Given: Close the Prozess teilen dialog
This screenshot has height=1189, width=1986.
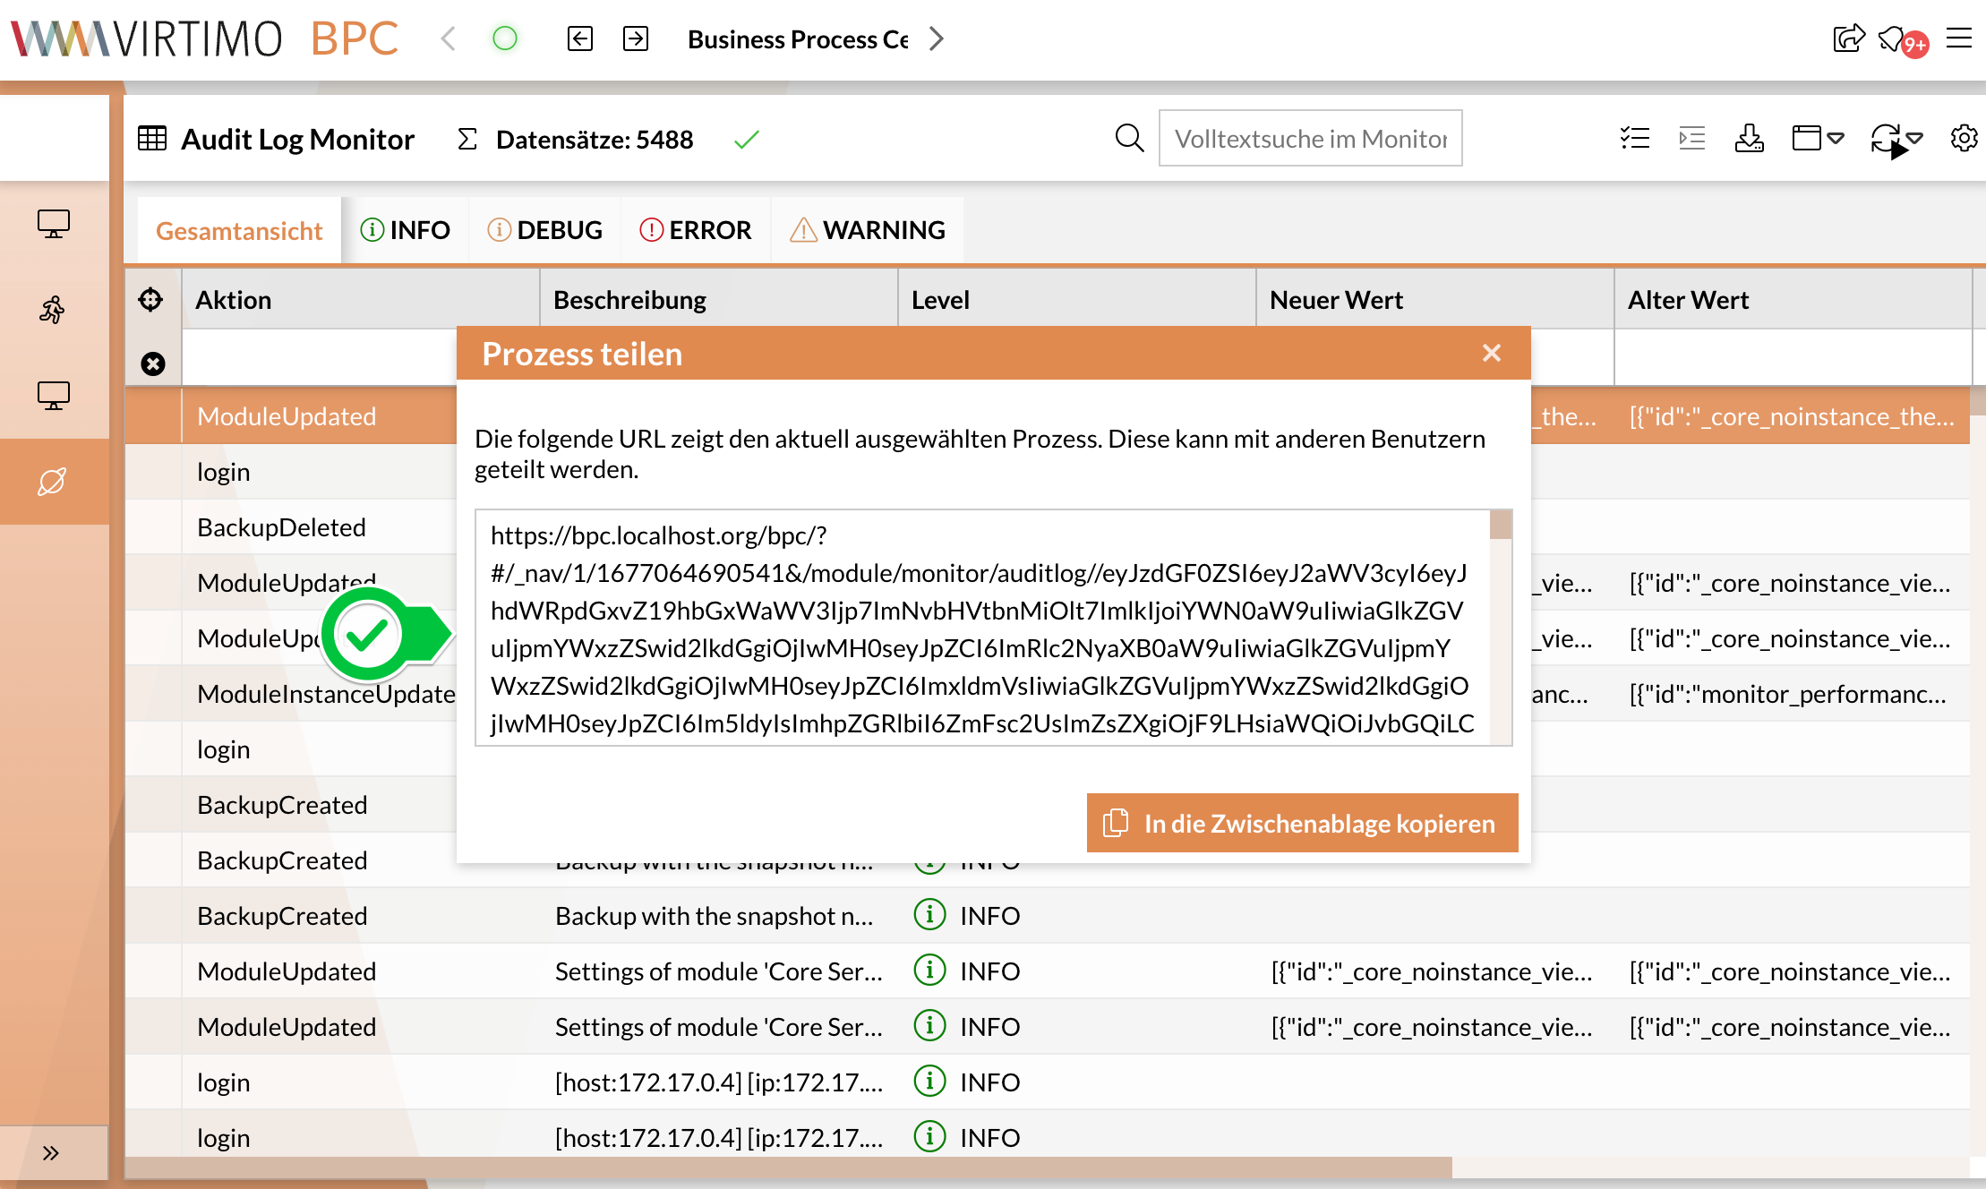Looking at the screenshot, I should 1491,354.
